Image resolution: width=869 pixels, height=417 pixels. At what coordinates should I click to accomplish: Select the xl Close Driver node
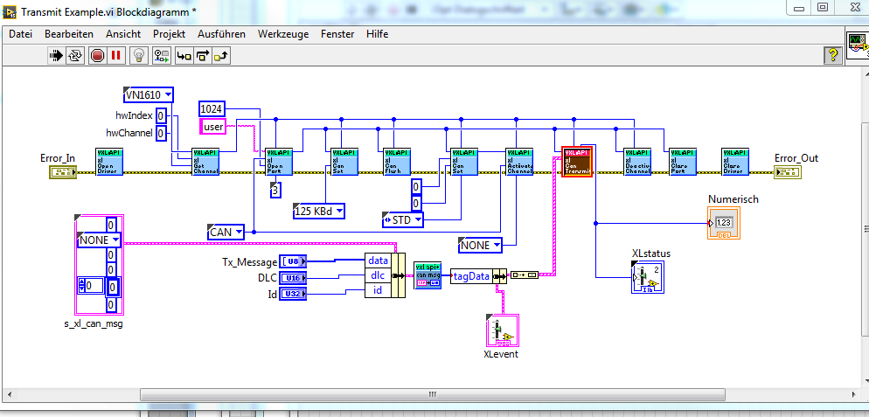(735, 162)
